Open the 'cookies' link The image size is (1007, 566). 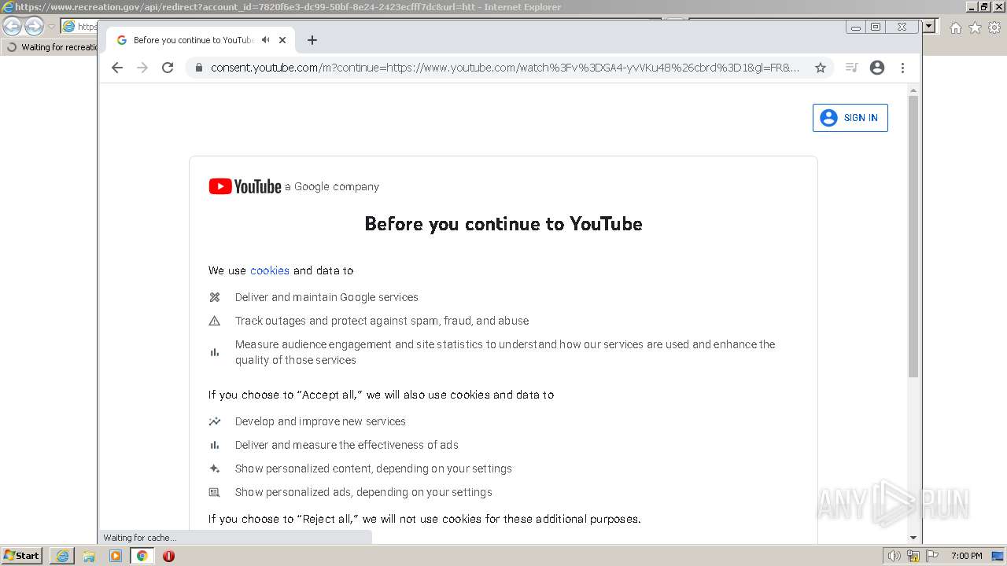pyautogui.click(x=270, y=270)
